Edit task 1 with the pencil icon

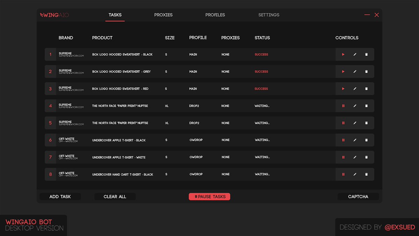coord(355,55)
